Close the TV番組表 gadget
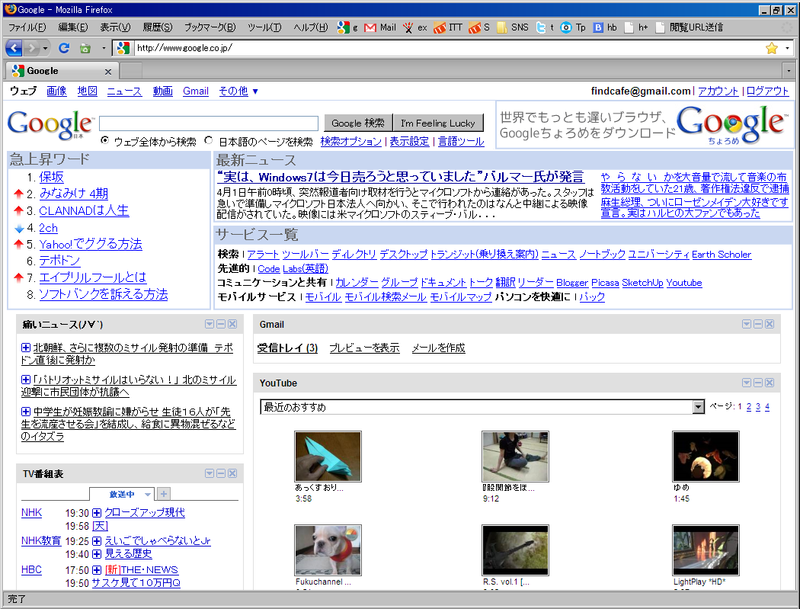Screen dimensions: 800x609 pos(232,474)
